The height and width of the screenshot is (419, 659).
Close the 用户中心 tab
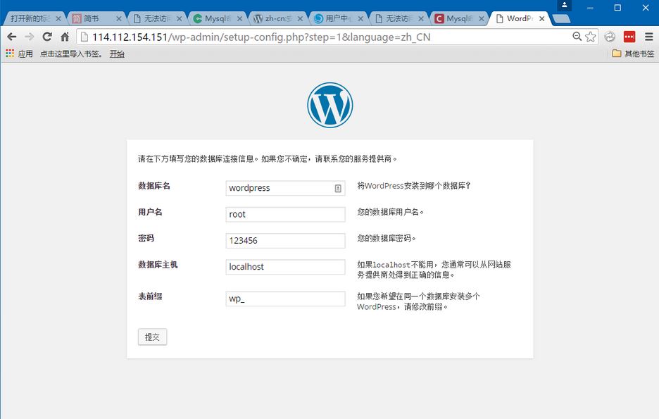[x=360, y=18]
